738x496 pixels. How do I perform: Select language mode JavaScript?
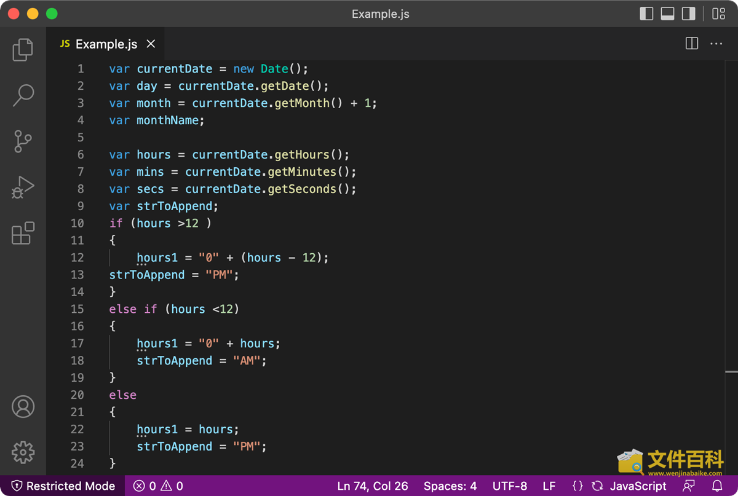tap(638, 486)
